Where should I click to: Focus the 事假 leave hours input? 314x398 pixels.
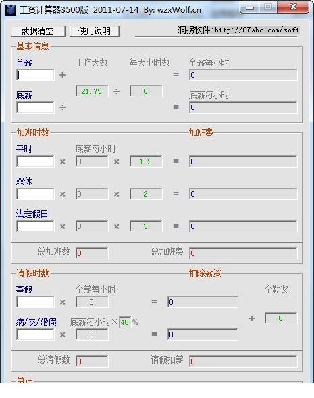[35, 302]
